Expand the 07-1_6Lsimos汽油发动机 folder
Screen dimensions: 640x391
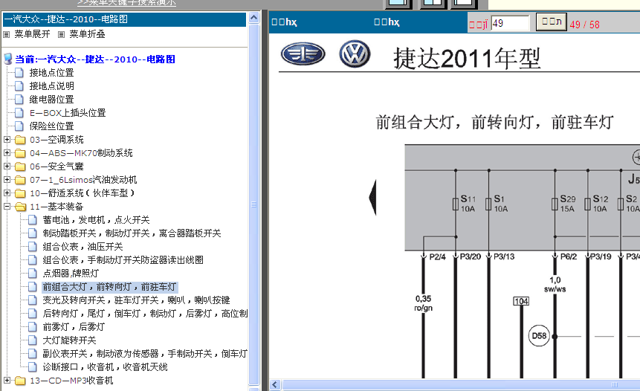coord(7,180)
